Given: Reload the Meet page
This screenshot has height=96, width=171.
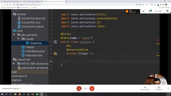Looking at the screenshot, I should [8, 5].
